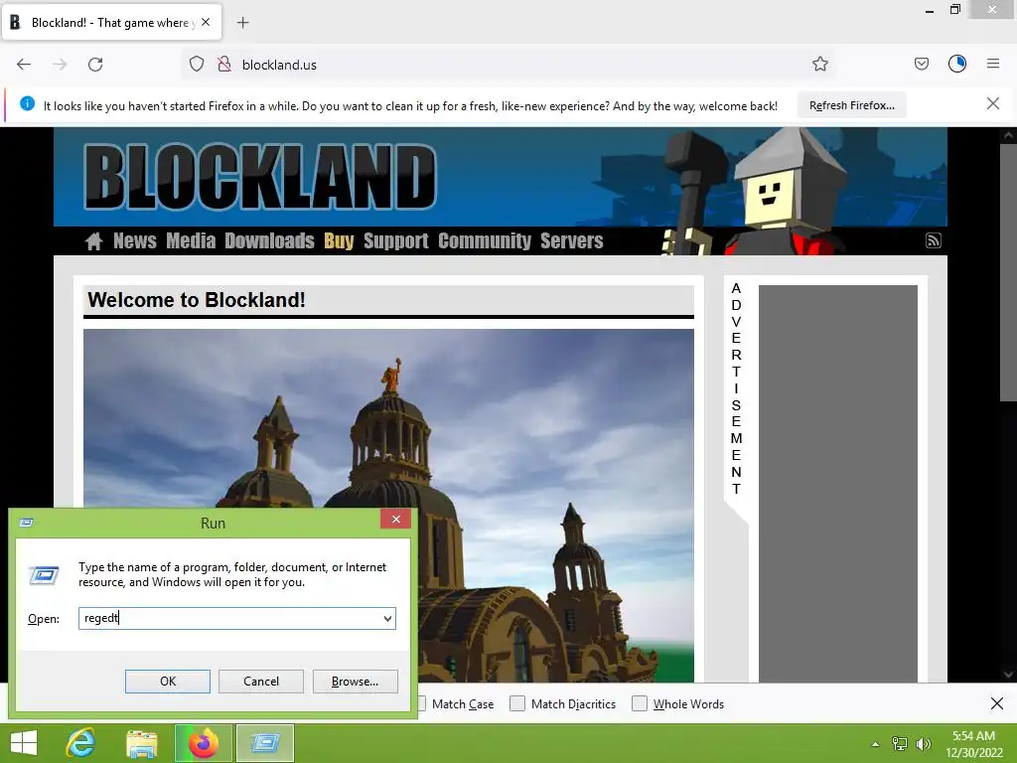Open the Media section
This screenshot has height=763, width=1017.
point(191,240)
